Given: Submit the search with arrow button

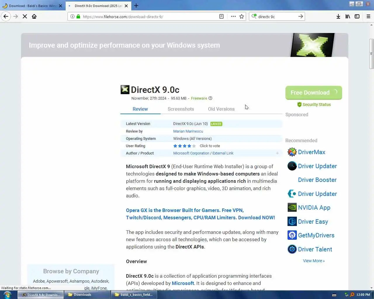Looking at the screenshot, I should click(x=301, y=16).
